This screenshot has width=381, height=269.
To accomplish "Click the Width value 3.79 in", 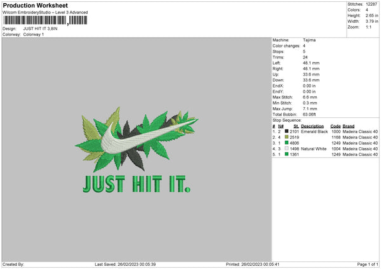I will [x=372, y=22].
